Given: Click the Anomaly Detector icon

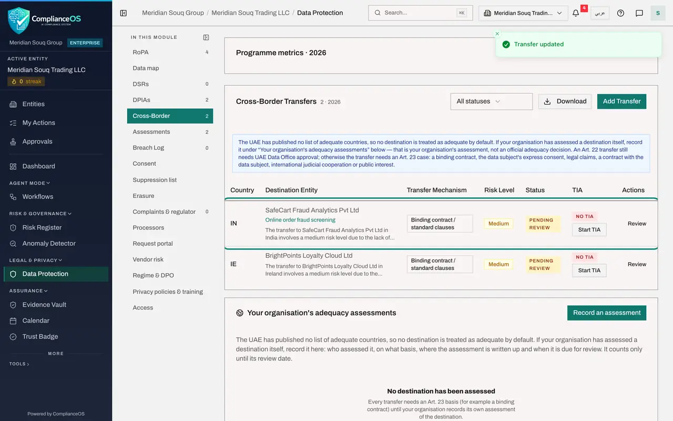Looking at the screenshot, I should [x=13, y=244].
